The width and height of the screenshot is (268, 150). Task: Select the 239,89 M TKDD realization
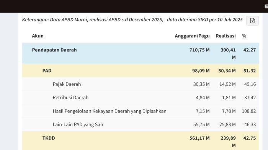pos(228,142)
